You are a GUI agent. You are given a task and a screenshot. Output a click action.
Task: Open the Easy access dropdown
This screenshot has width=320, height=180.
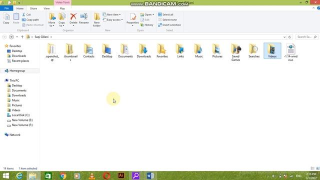coord(112,20)
